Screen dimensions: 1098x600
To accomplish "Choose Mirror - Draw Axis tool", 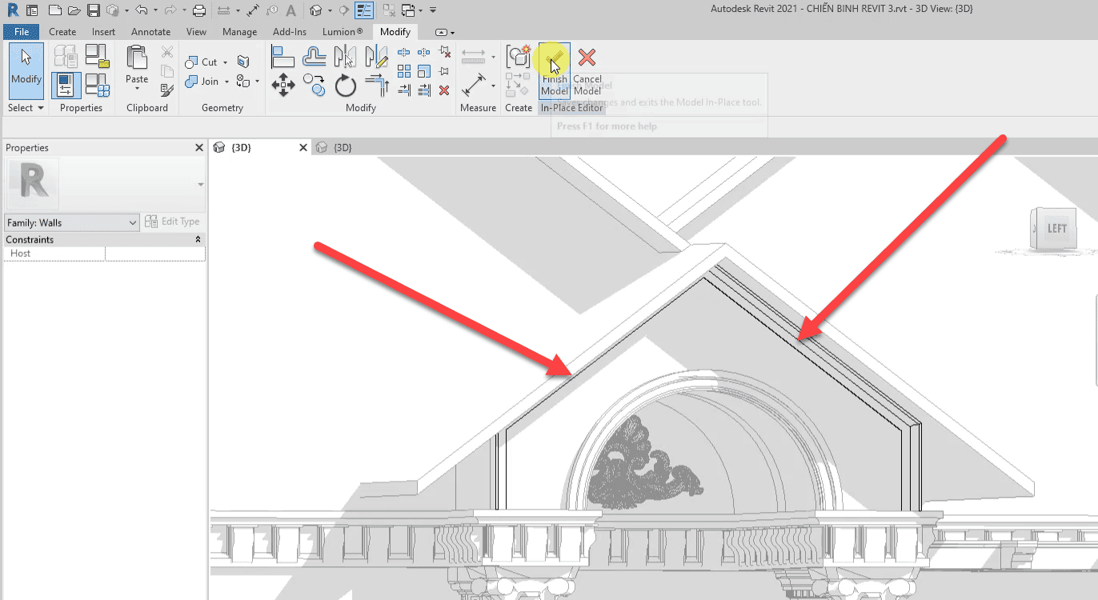I will (376, 57).
